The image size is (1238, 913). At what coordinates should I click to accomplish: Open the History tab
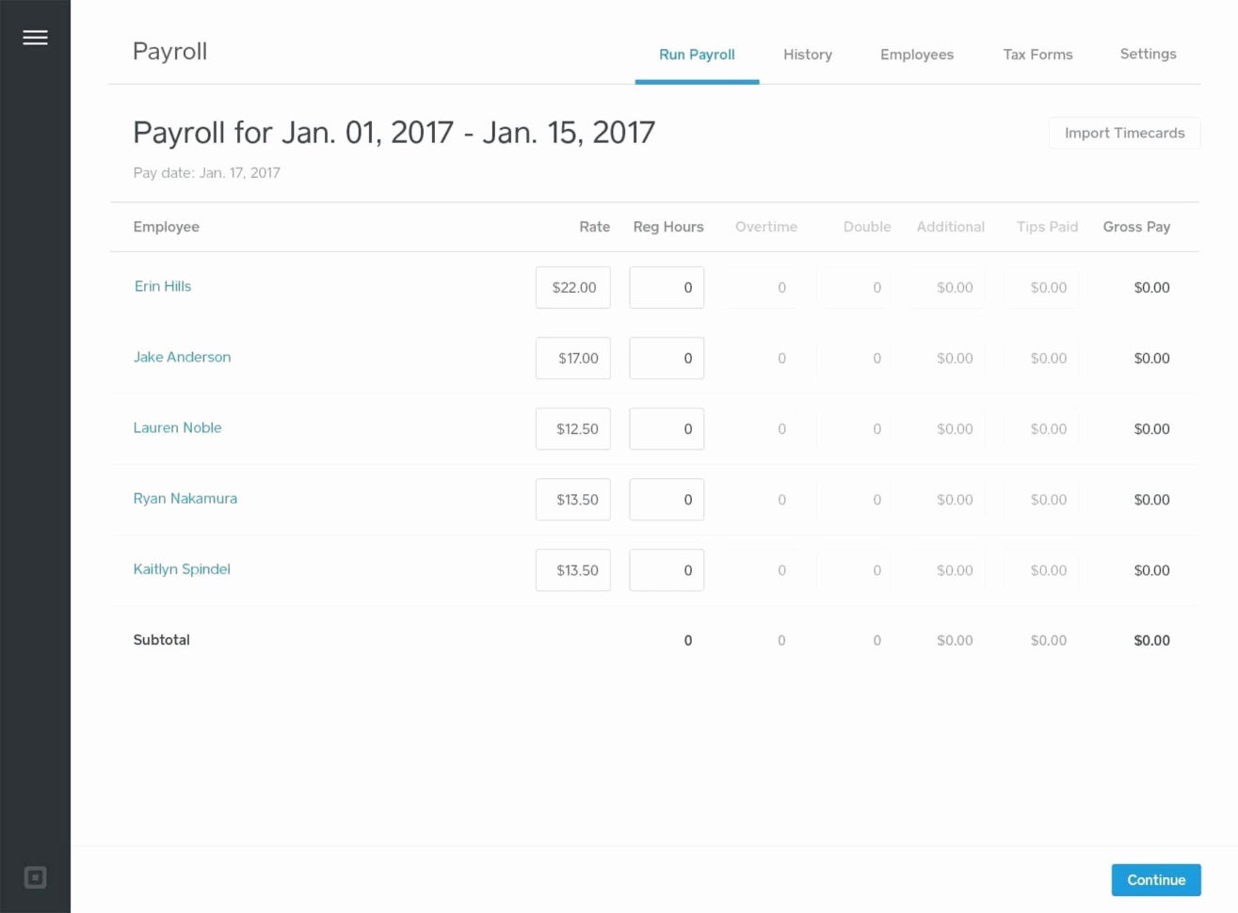[808, 55]
